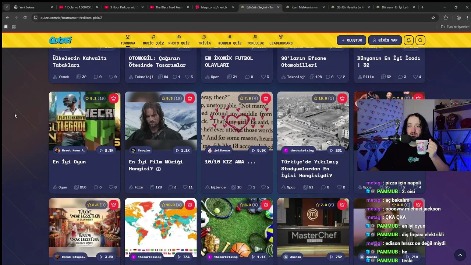Image resolution: width=471 pixels, height=265 pixels.
Task: Open the site search icon
Action: click(x=421, y=40)
